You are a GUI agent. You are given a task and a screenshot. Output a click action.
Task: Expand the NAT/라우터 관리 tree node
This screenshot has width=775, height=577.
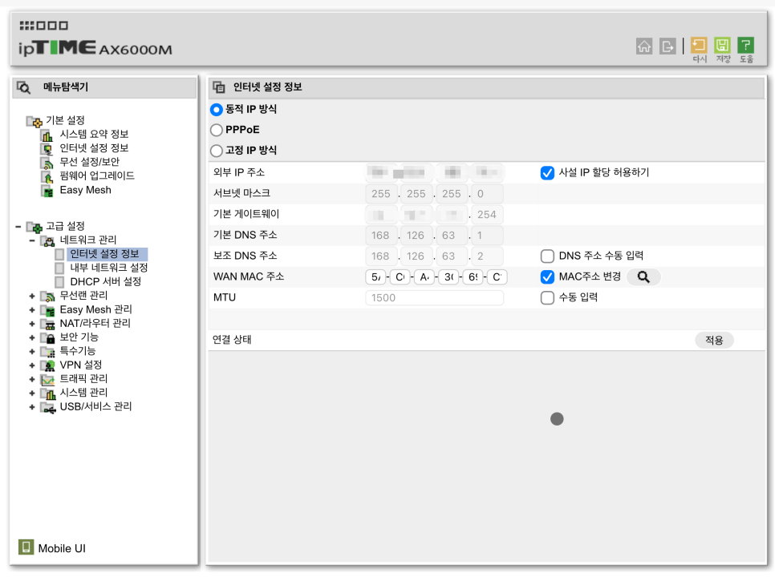(32, 324)
